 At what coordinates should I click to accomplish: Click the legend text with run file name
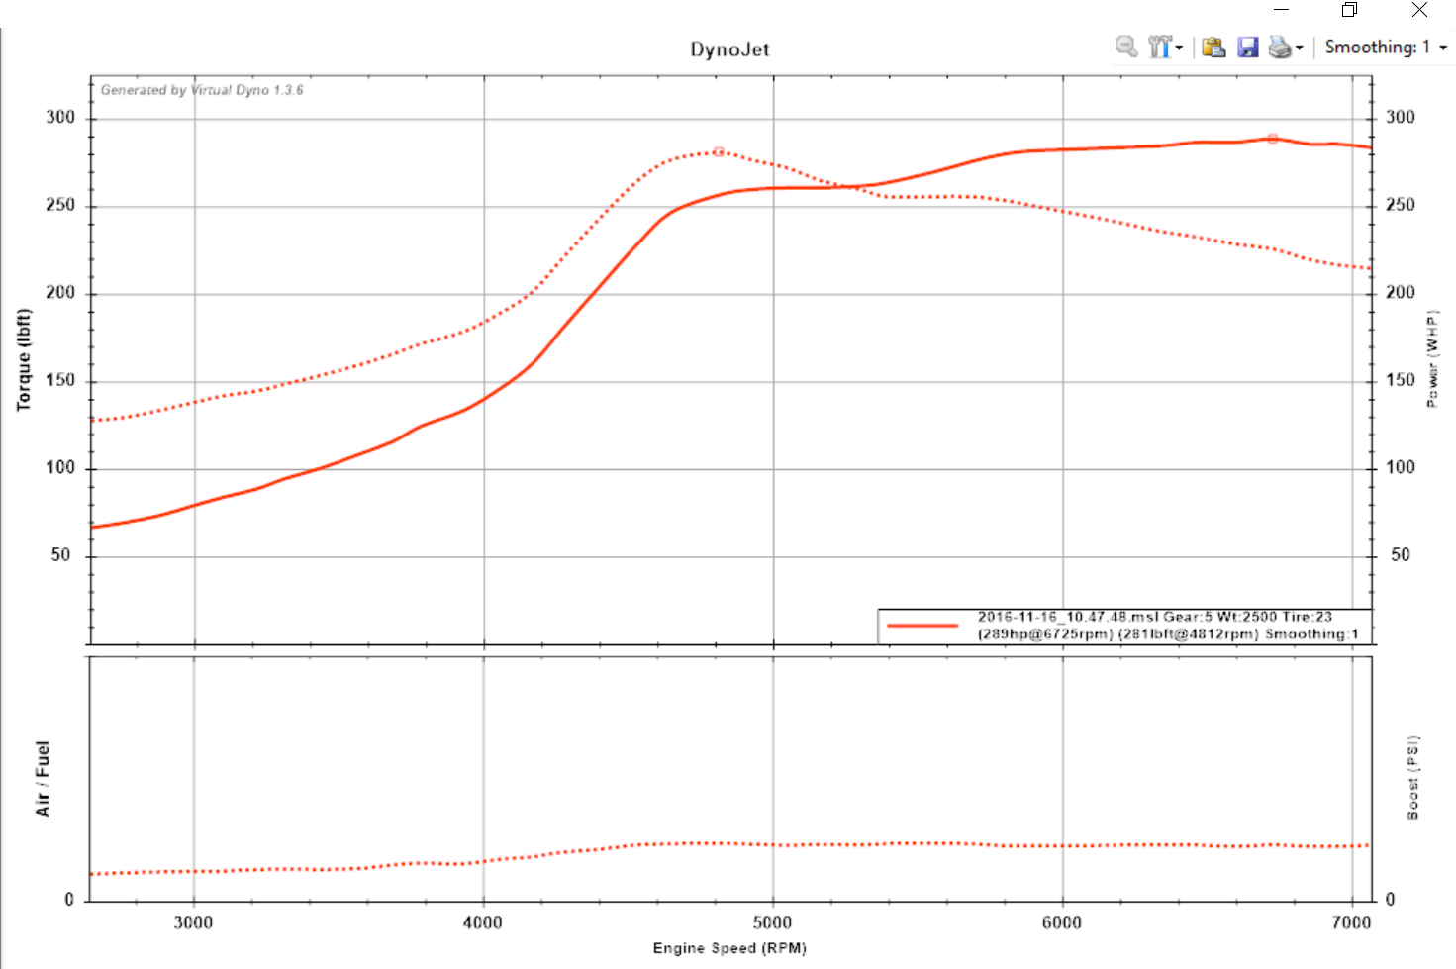1155,617
